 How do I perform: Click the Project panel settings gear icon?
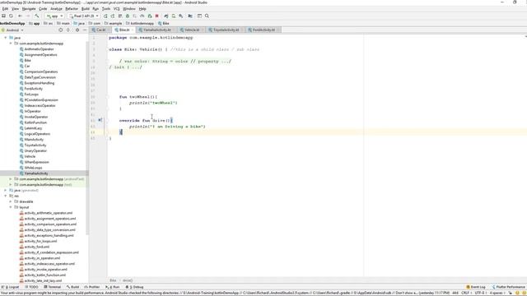[77, 30]
